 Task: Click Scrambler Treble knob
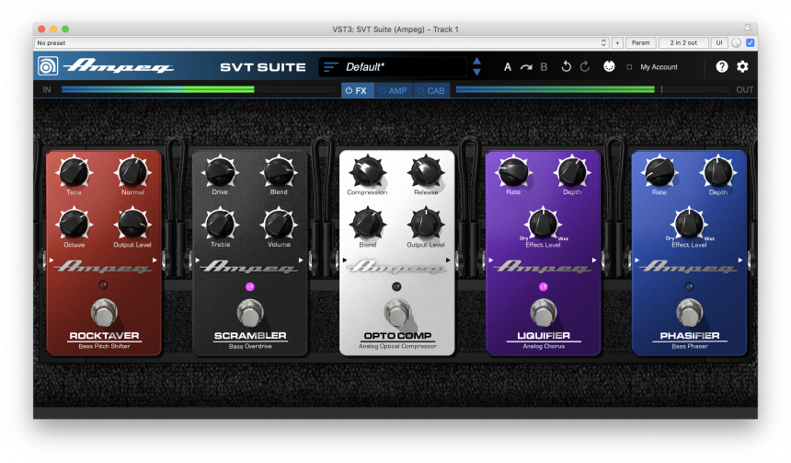click(220, 224)
